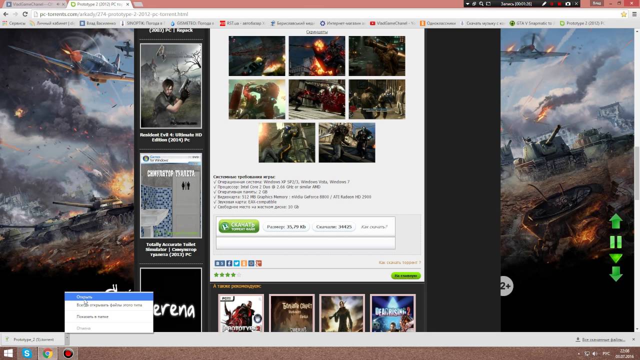Open the Prototype 2 recommended game thumbnail
640x360 pixels.
click(241, 314)
